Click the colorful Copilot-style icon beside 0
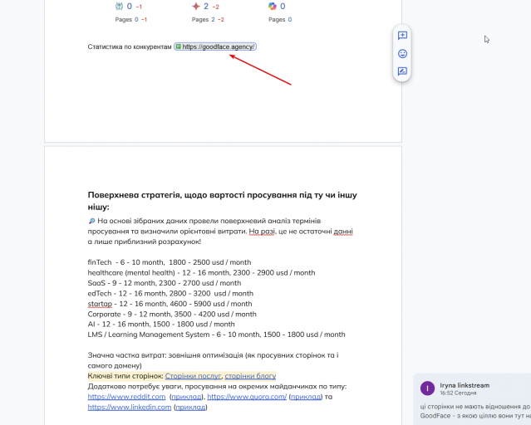 point(273,6)
